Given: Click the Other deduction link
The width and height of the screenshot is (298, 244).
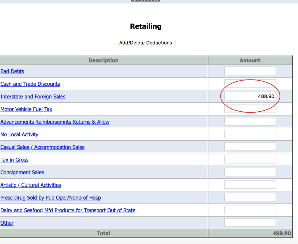Looking at the screenshot, I should [x=7, y=223].
